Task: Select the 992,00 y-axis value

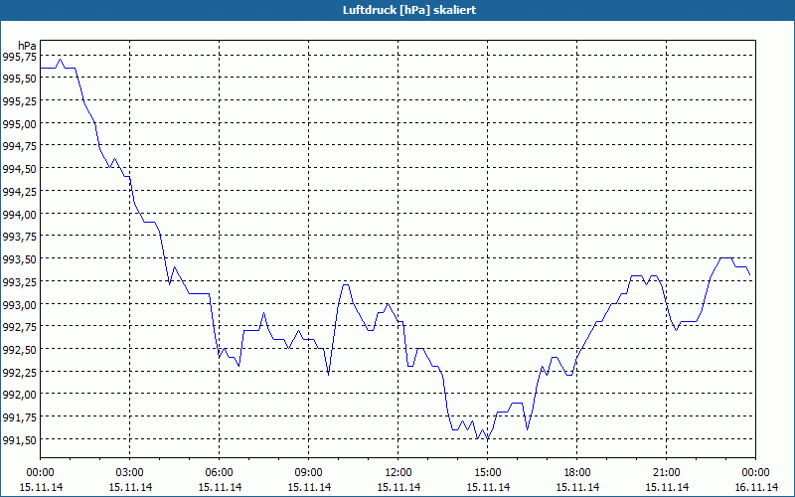Action: coord(19,395)
